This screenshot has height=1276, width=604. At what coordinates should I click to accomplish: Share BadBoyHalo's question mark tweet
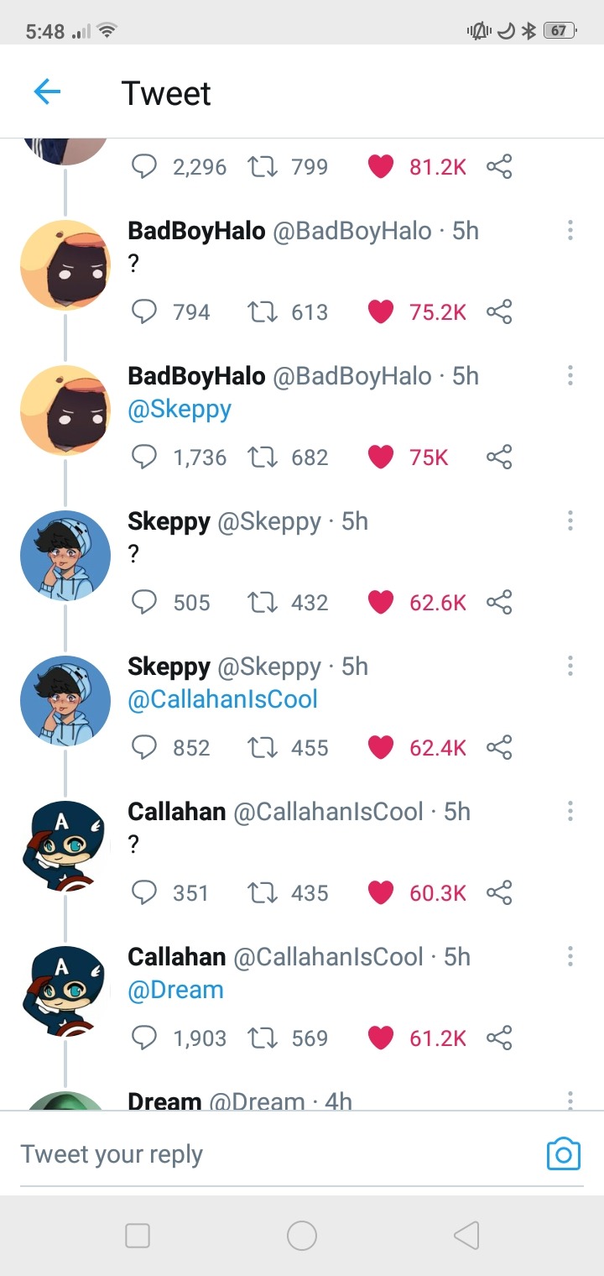tap(499, 312)
